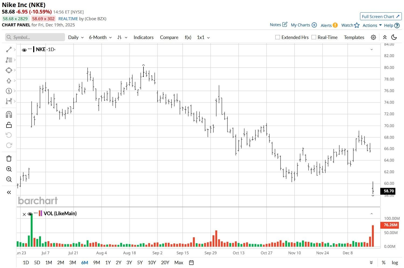Viewport: 404px width, 268px height.
Task: Open Notes for NKE
Action: pyautogui.click(x=278, y=25)
